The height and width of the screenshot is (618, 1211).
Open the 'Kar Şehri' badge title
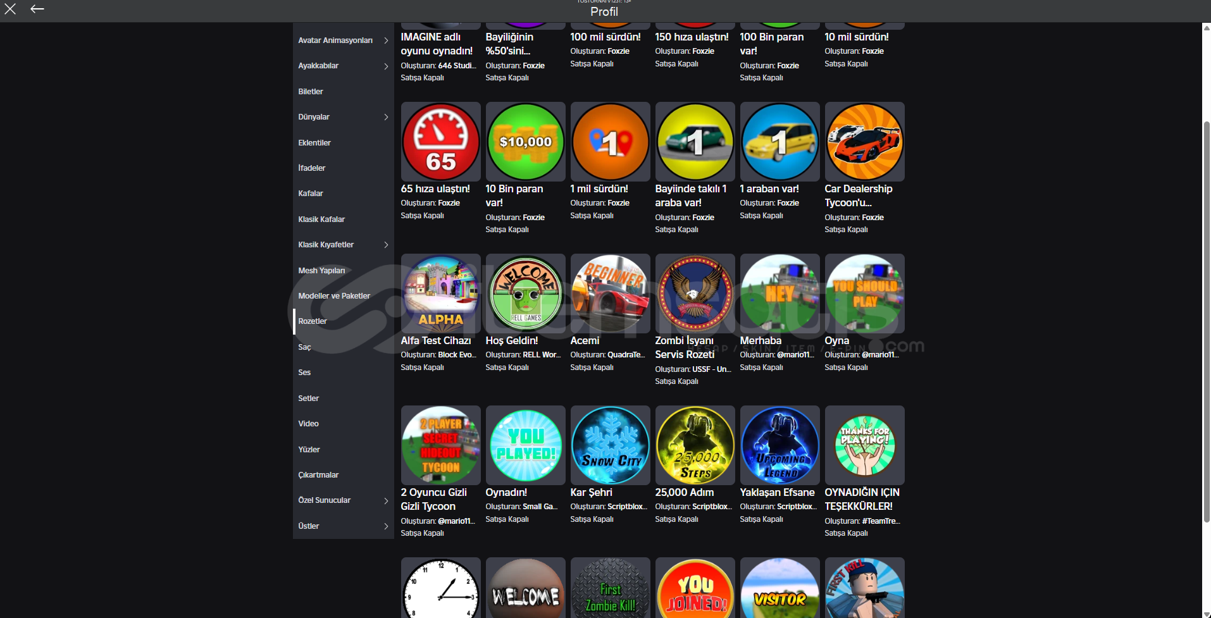(x=592, y=492)
